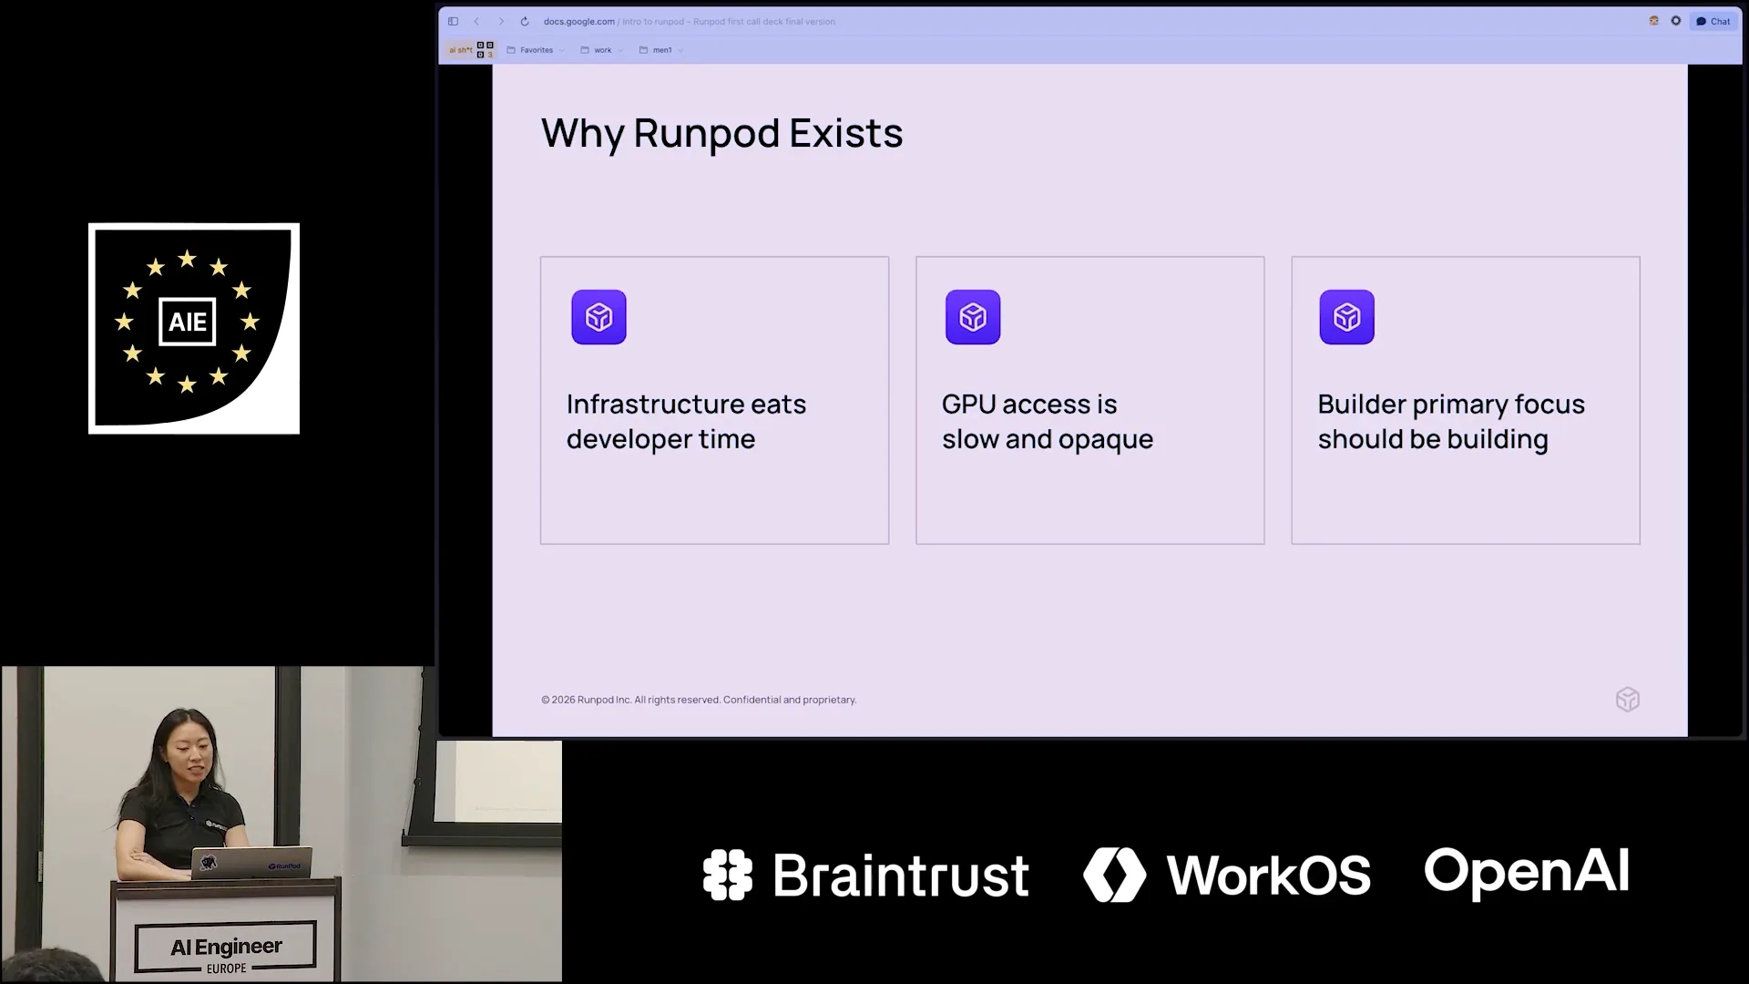Click the Braintrust sponsor logo
The image size is (1749, 984).
coord(866,875)
